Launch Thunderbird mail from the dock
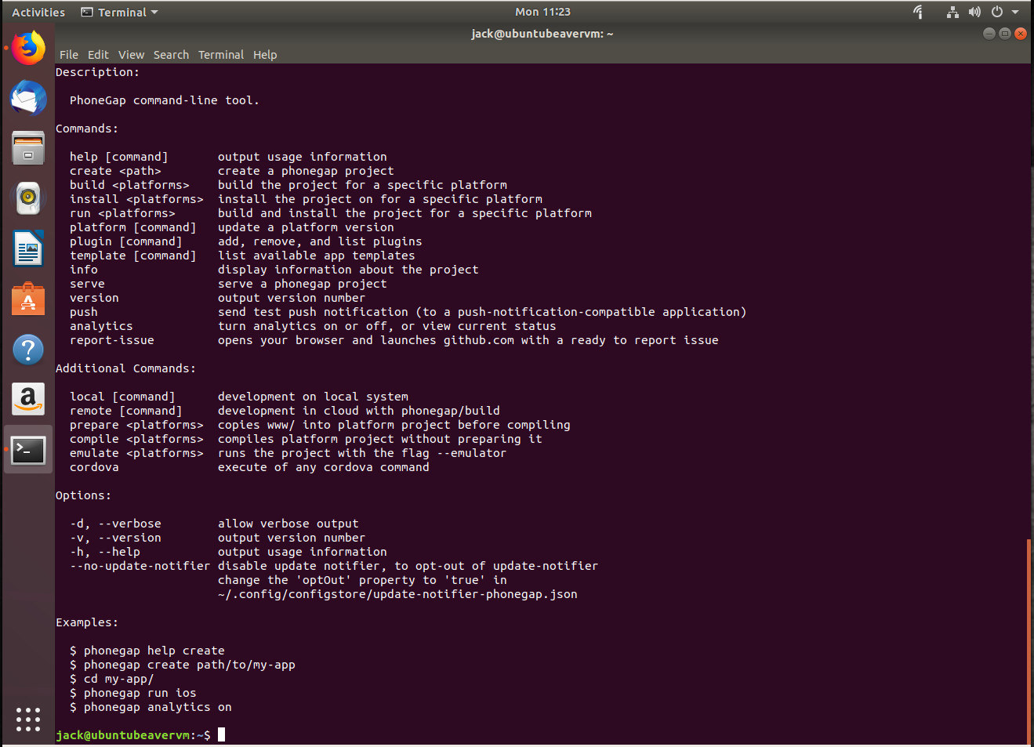 pos(28,99)
